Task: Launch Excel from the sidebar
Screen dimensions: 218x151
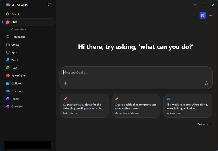Action: pyautogui.click(x=14, y=68)
